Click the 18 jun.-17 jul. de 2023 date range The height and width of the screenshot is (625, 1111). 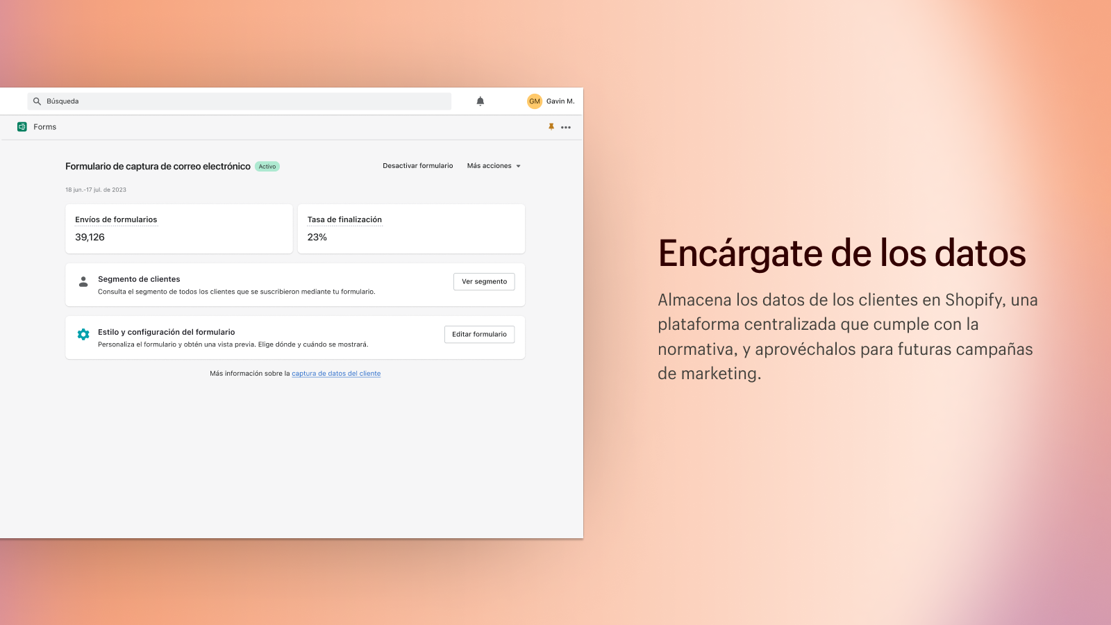point(96,190)
